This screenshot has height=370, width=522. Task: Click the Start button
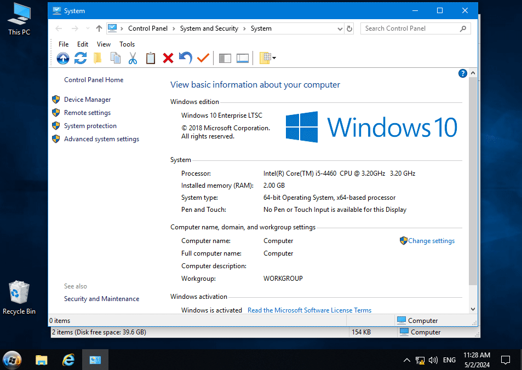12,360
